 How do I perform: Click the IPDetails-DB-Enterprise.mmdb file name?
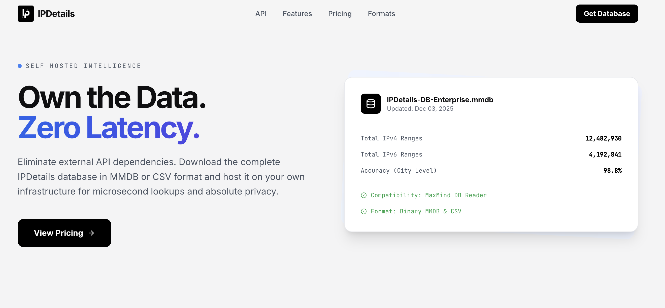440,100
